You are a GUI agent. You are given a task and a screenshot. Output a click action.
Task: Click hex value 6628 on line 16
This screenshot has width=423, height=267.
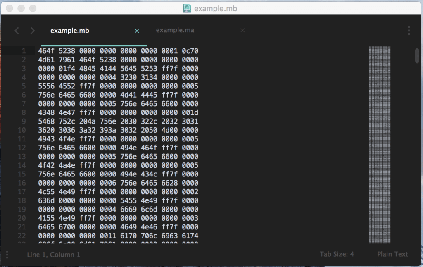pyautogui.click(x=169, y=183)
